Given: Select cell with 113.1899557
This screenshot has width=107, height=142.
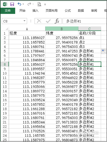Looking at the screenshot, I should 27,69.
